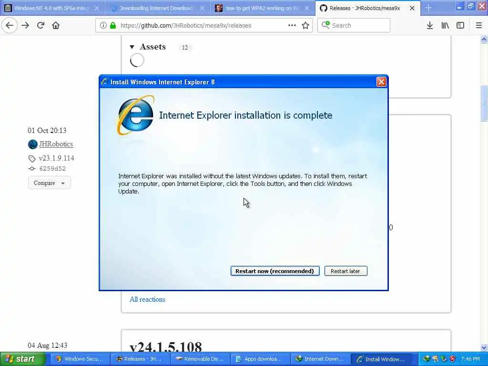
Task: Switch to Internet Download taskbar item
Action: pos(320,359)
